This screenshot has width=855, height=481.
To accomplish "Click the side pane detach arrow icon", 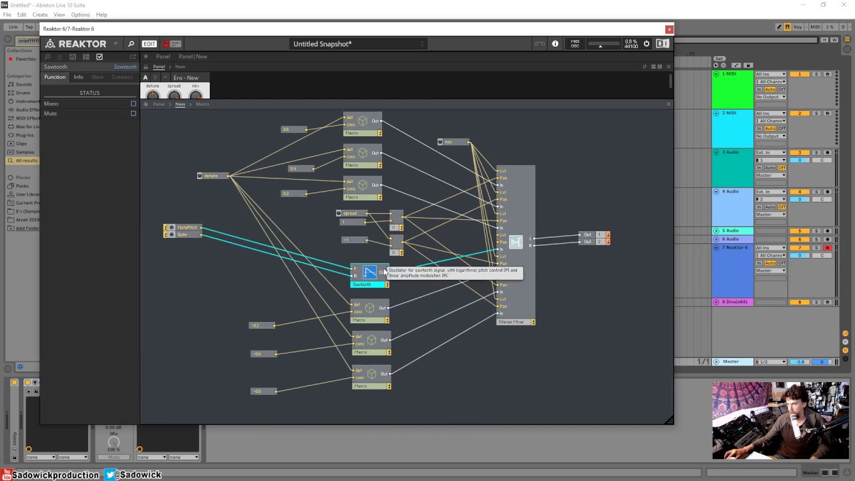I will tap(133, 57).
